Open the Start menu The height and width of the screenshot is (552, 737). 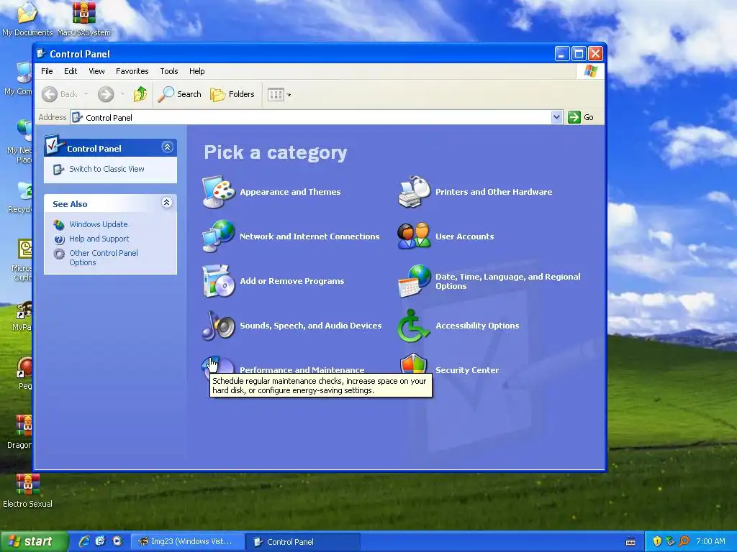pyautogui.click(x=35, y=542)
